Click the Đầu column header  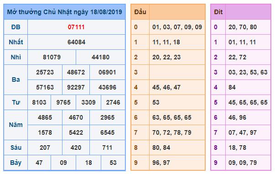pyautogui.click(x=140, y=12)
